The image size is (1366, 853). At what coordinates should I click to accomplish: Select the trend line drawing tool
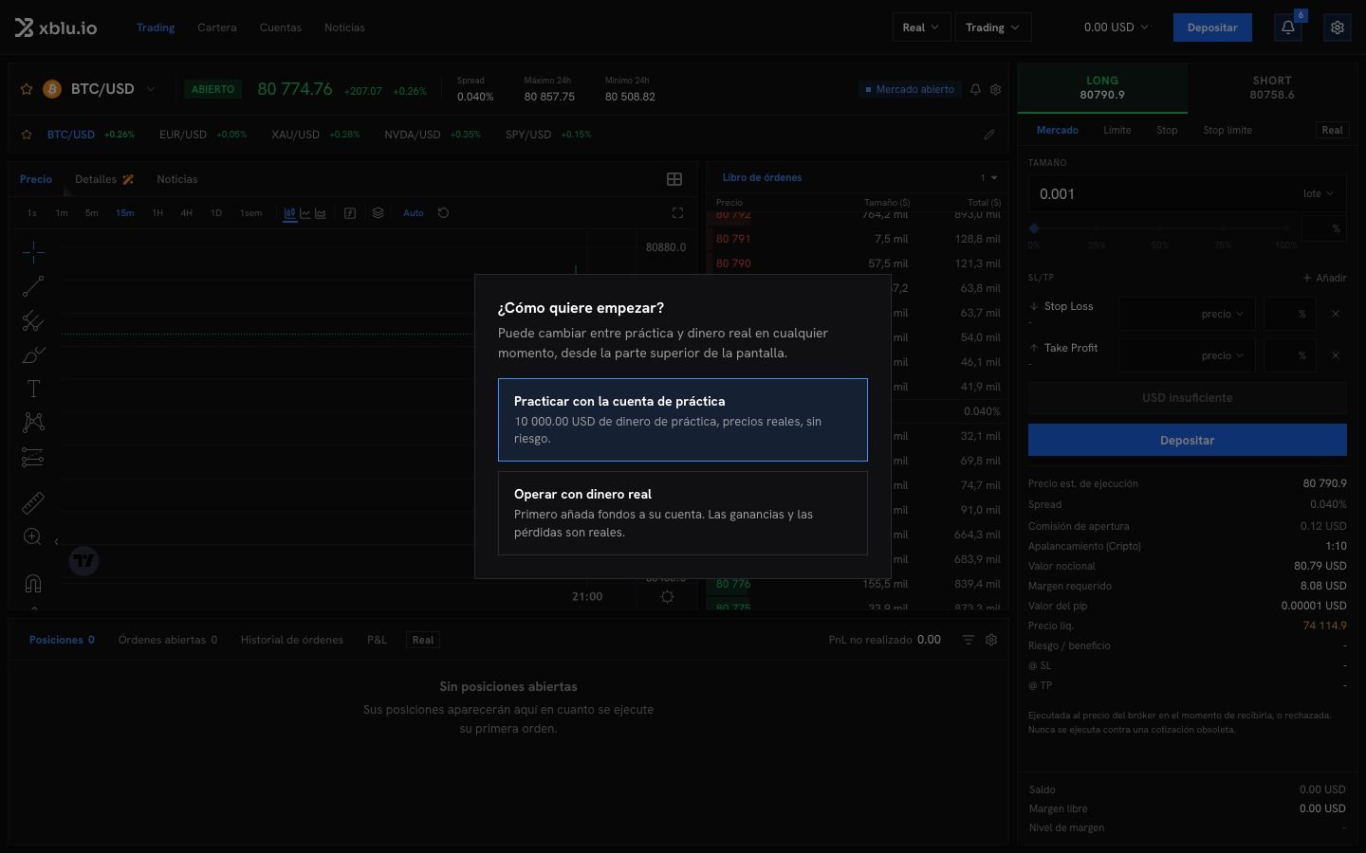tap(33, 286)
